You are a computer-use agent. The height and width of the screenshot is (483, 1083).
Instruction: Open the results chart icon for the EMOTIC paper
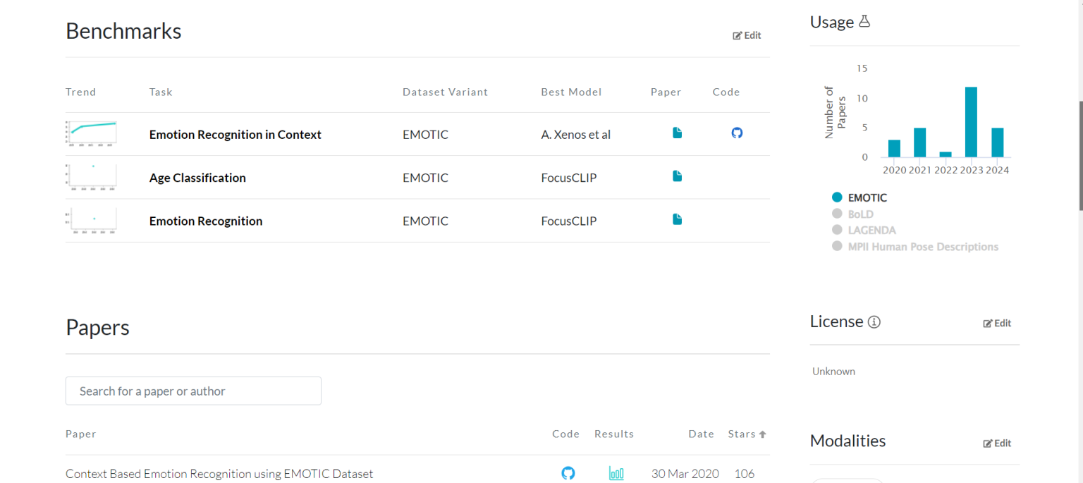pyautogui.click(x=616, y=473)
